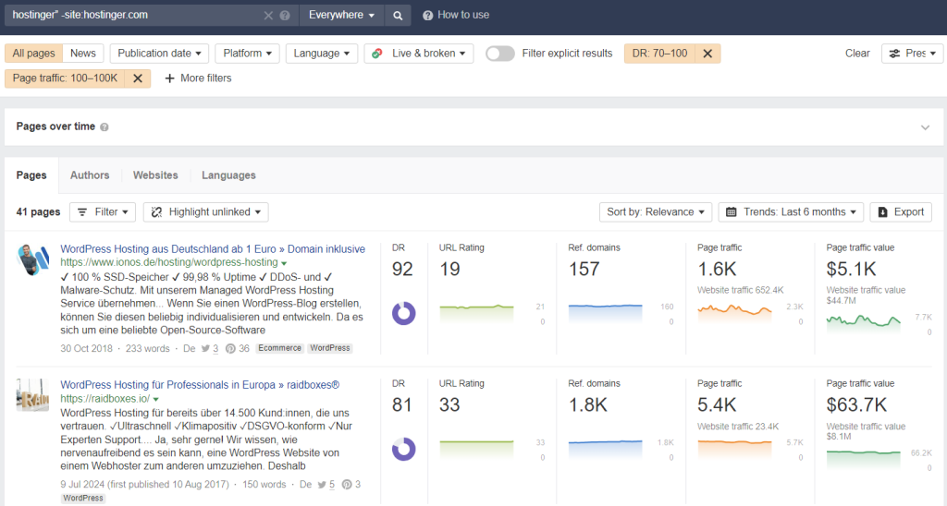Click the Website traffic 652.4K text

pos(741,290)
